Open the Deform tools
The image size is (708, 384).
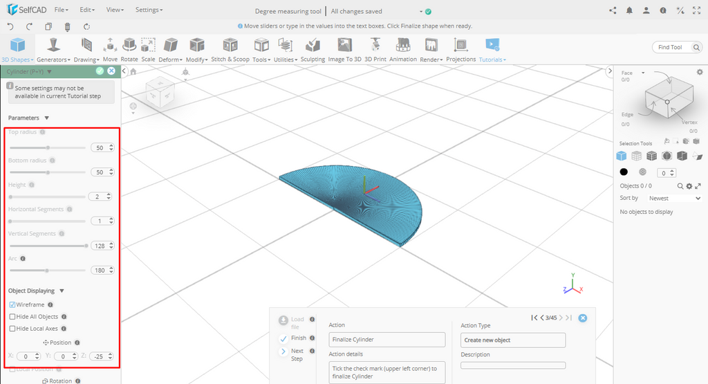point(170,50)
